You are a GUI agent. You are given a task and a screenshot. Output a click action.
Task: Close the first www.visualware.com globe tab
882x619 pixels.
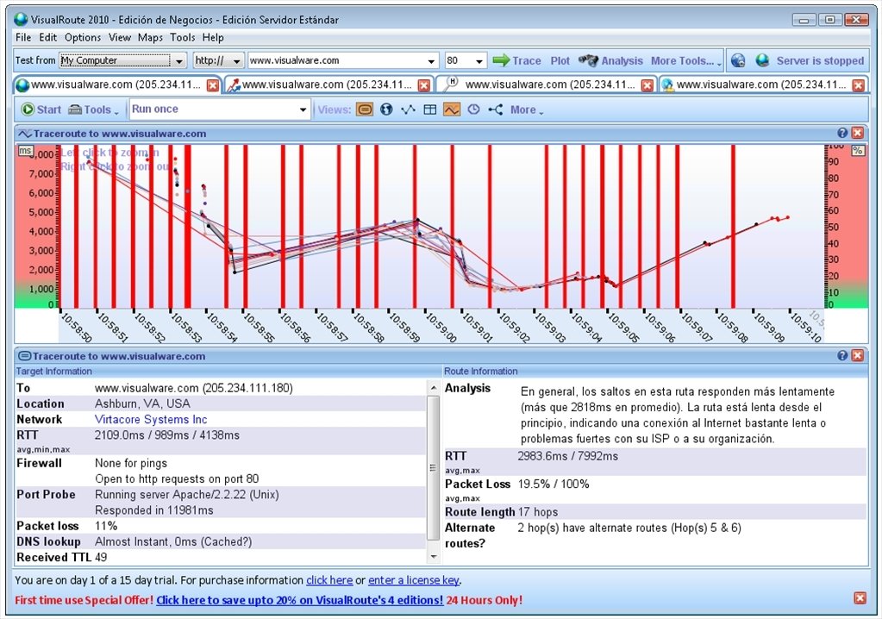[x=213, y=85]
